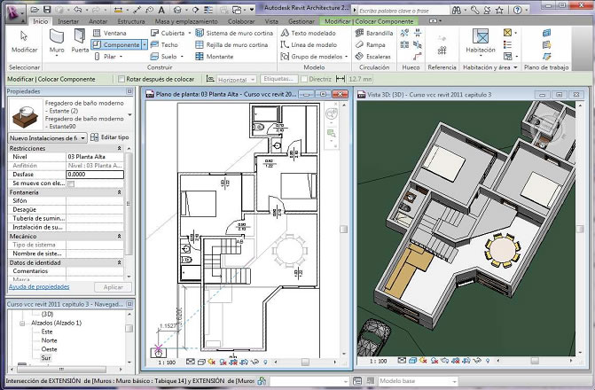Open the Estructura ribbon tab
Image resolution: width=595 pixels, height=390 pixels.
point(131,19)
